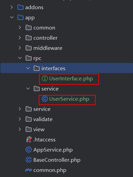The image size is (133, 177).
Task: Click the folder icon of service under rpc
Action: pyautogui.click(x=37, y=89)
